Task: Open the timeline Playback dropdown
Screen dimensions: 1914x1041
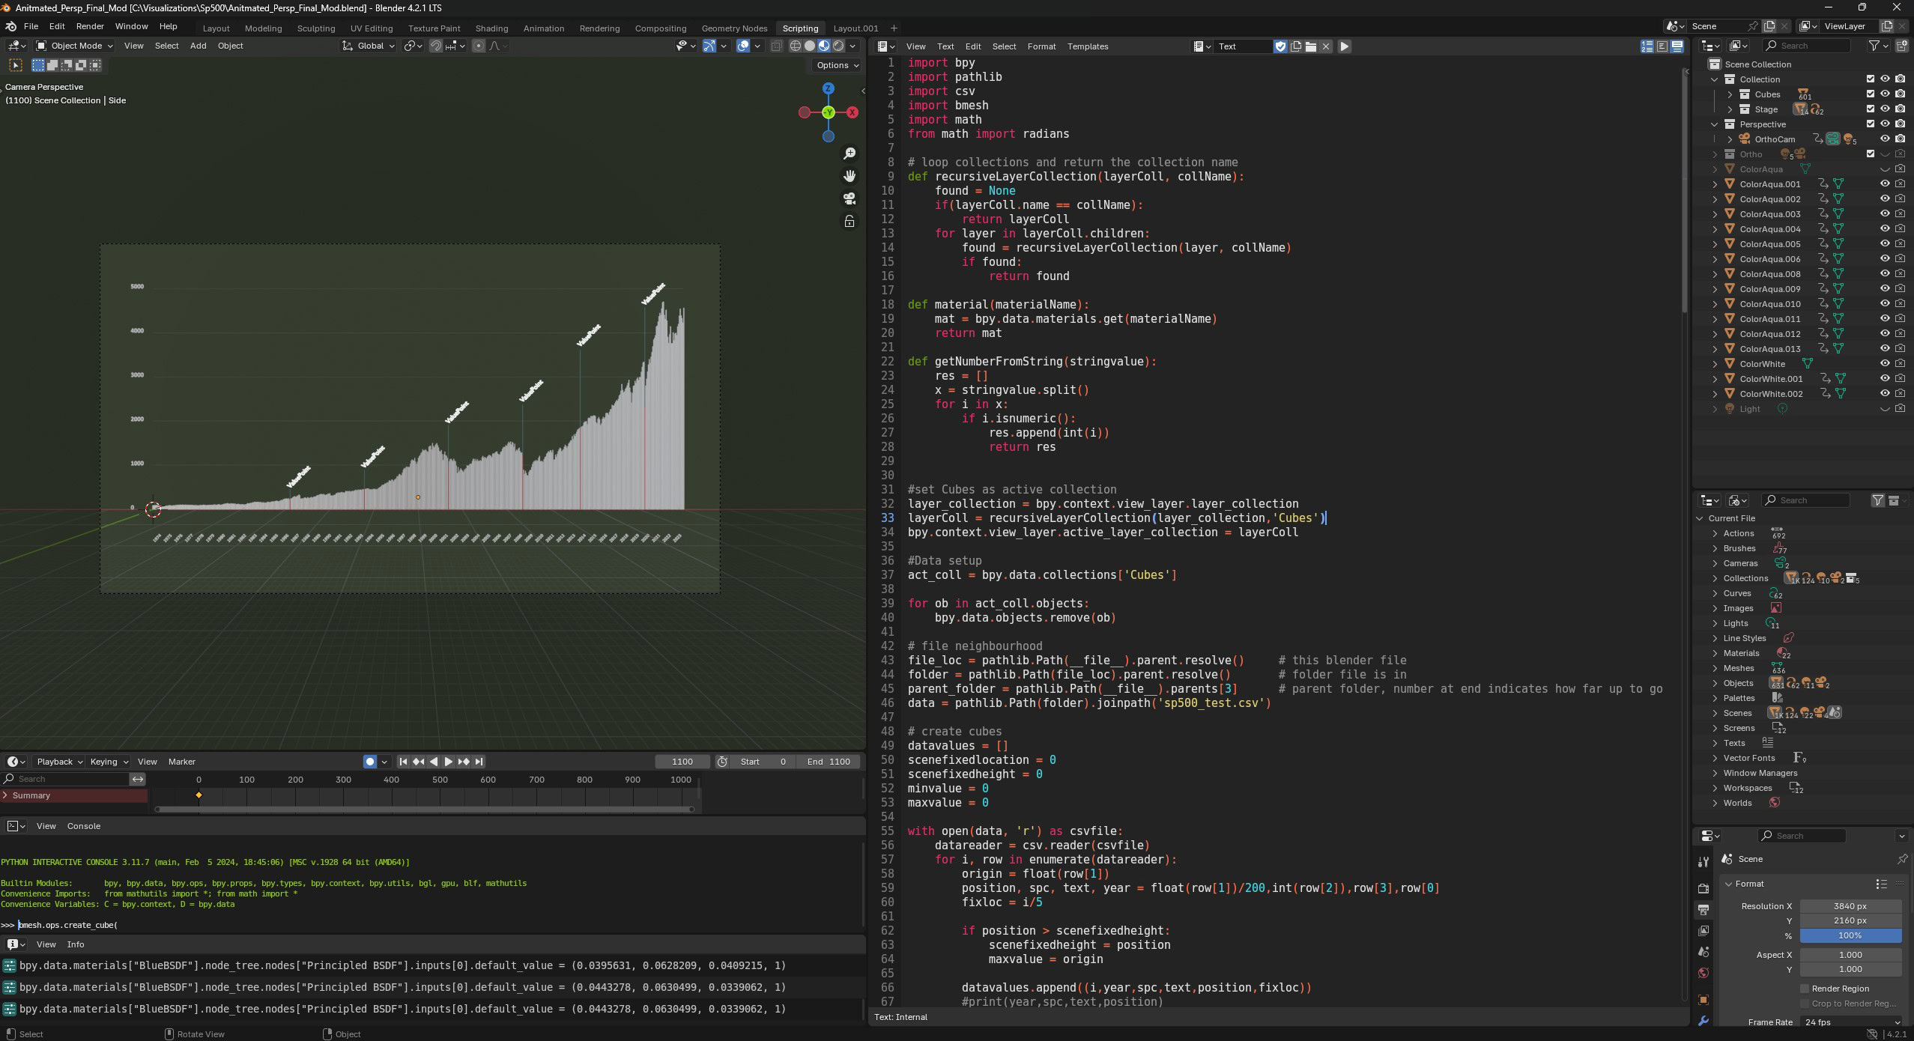Action: point(59,762)
